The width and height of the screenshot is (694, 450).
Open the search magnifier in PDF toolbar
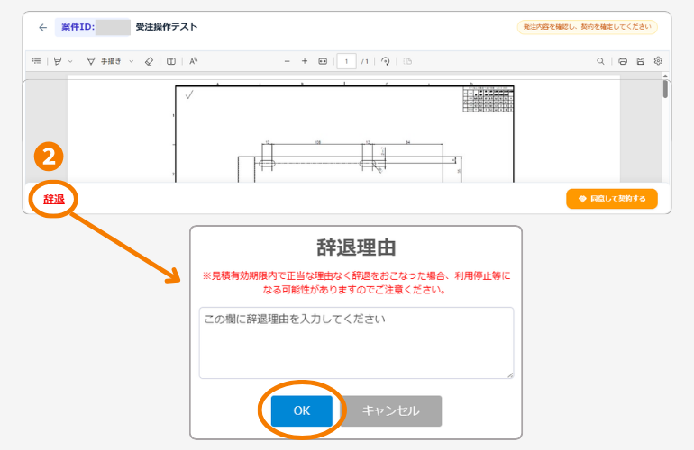[x=600, y=61]
